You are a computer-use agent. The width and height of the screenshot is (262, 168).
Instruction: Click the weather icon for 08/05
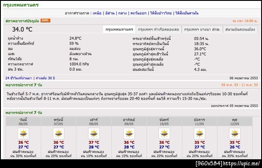tap(94, 134)
